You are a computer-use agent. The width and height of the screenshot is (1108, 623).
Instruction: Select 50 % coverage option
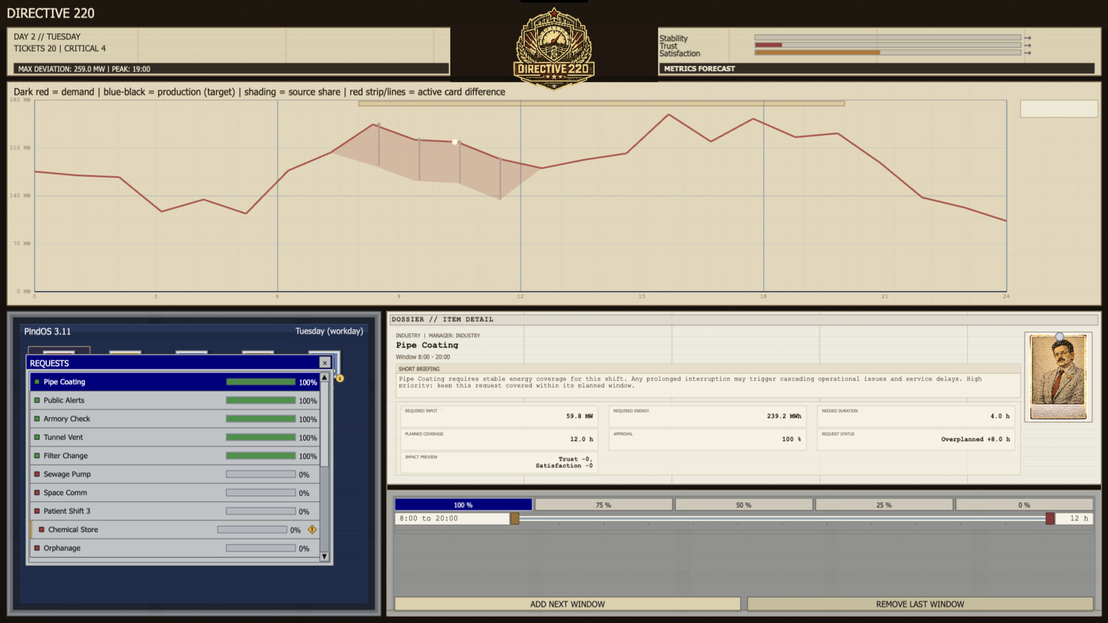tap(743, 505)
